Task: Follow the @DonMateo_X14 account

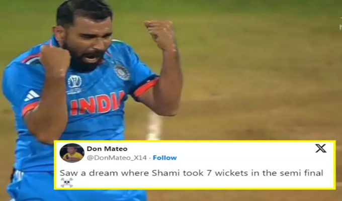Action: pos(164,158)
